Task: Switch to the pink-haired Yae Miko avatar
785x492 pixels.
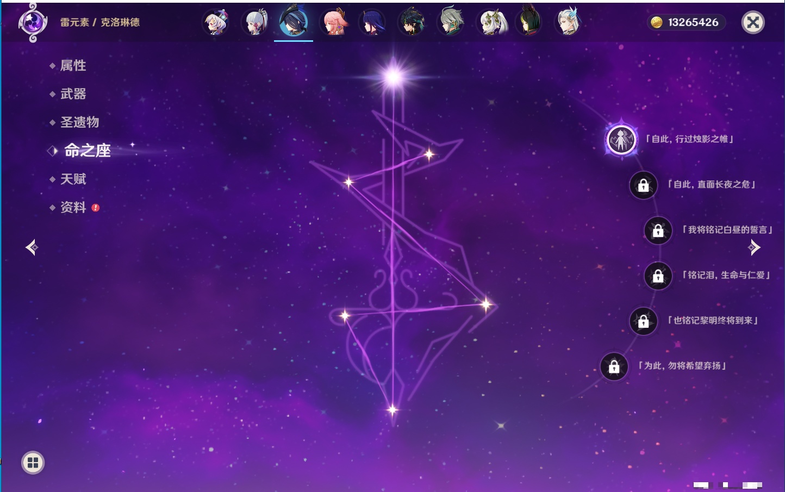Action: pos(333,22)
